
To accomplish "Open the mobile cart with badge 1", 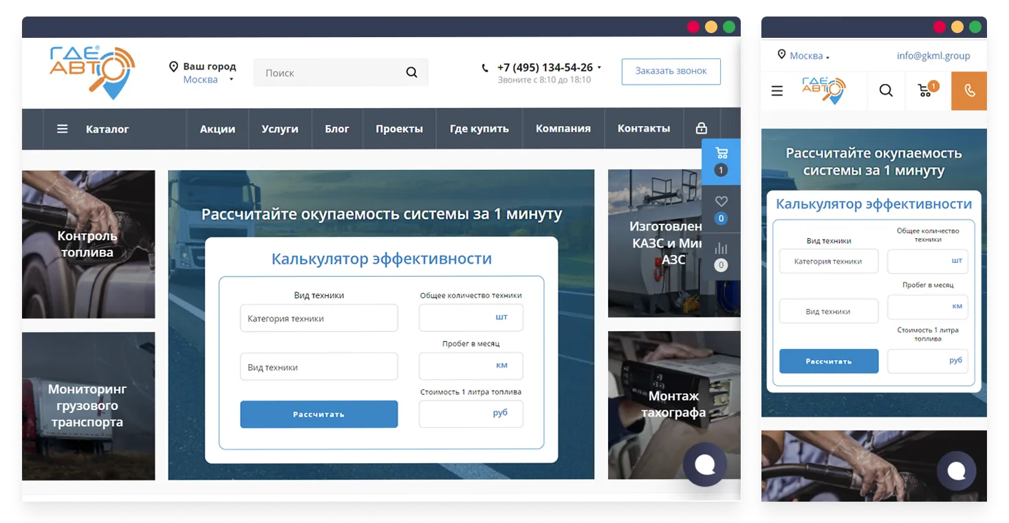I will [x=926, y=90].
